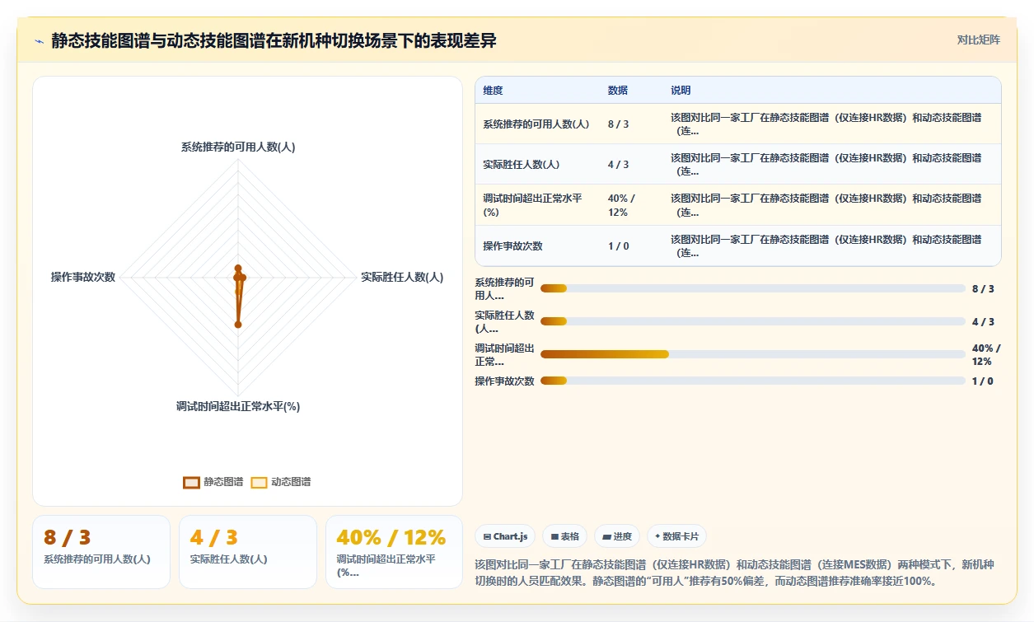Toggle the 动态图谱 legend series

pos(281,482)
